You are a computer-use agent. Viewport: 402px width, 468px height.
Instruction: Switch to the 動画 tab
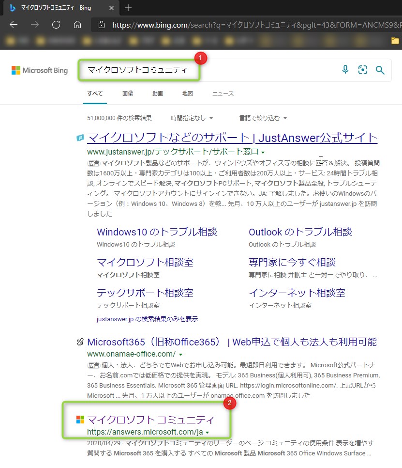tap(158, 94)
